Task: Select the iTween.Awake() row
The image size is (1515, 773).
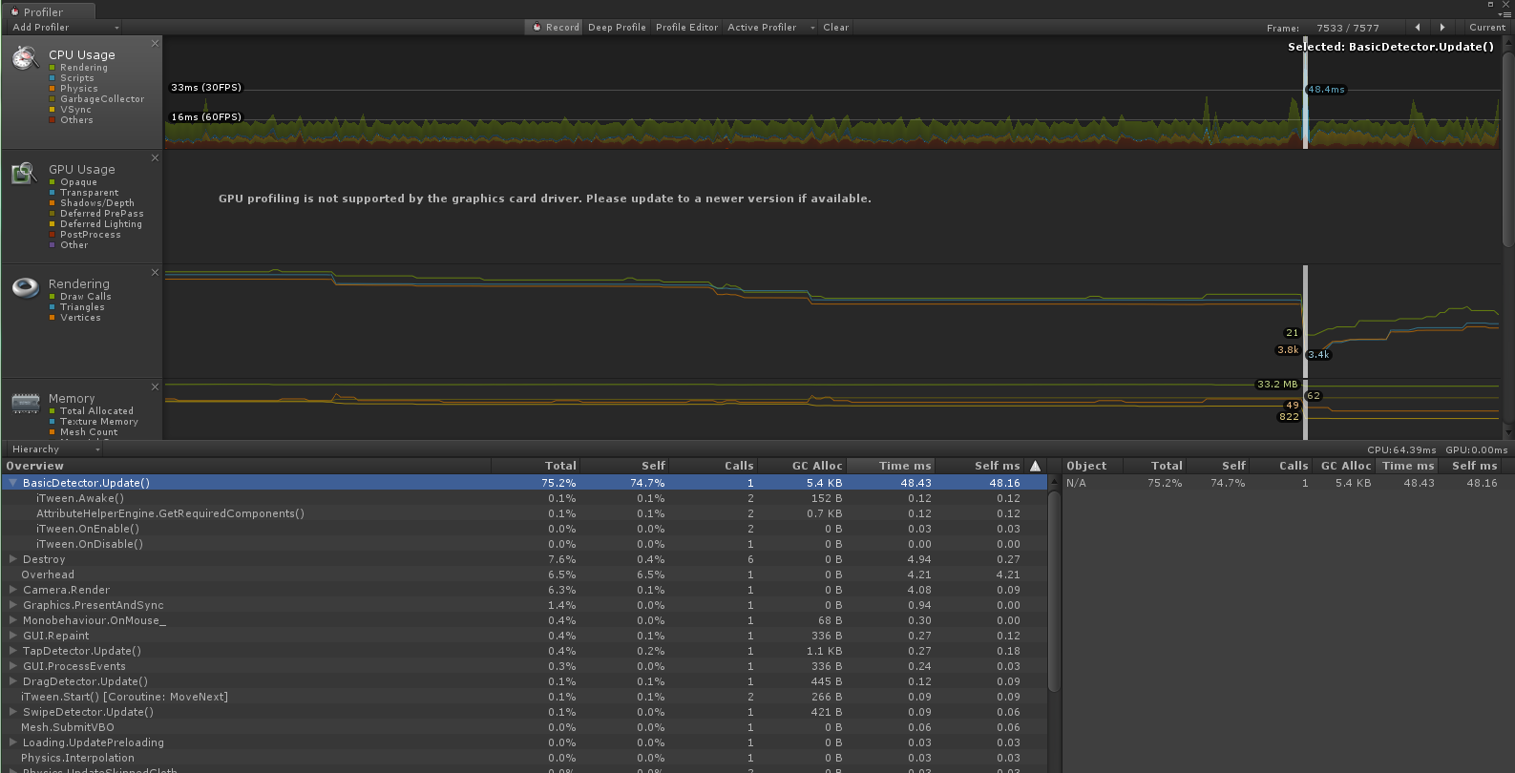Action: pyautogui.click(x=524, y=498)
